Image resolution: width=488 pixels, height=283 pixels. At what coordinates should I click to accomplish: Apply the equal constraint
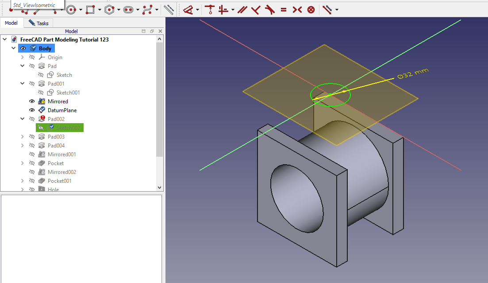[284, 9]
